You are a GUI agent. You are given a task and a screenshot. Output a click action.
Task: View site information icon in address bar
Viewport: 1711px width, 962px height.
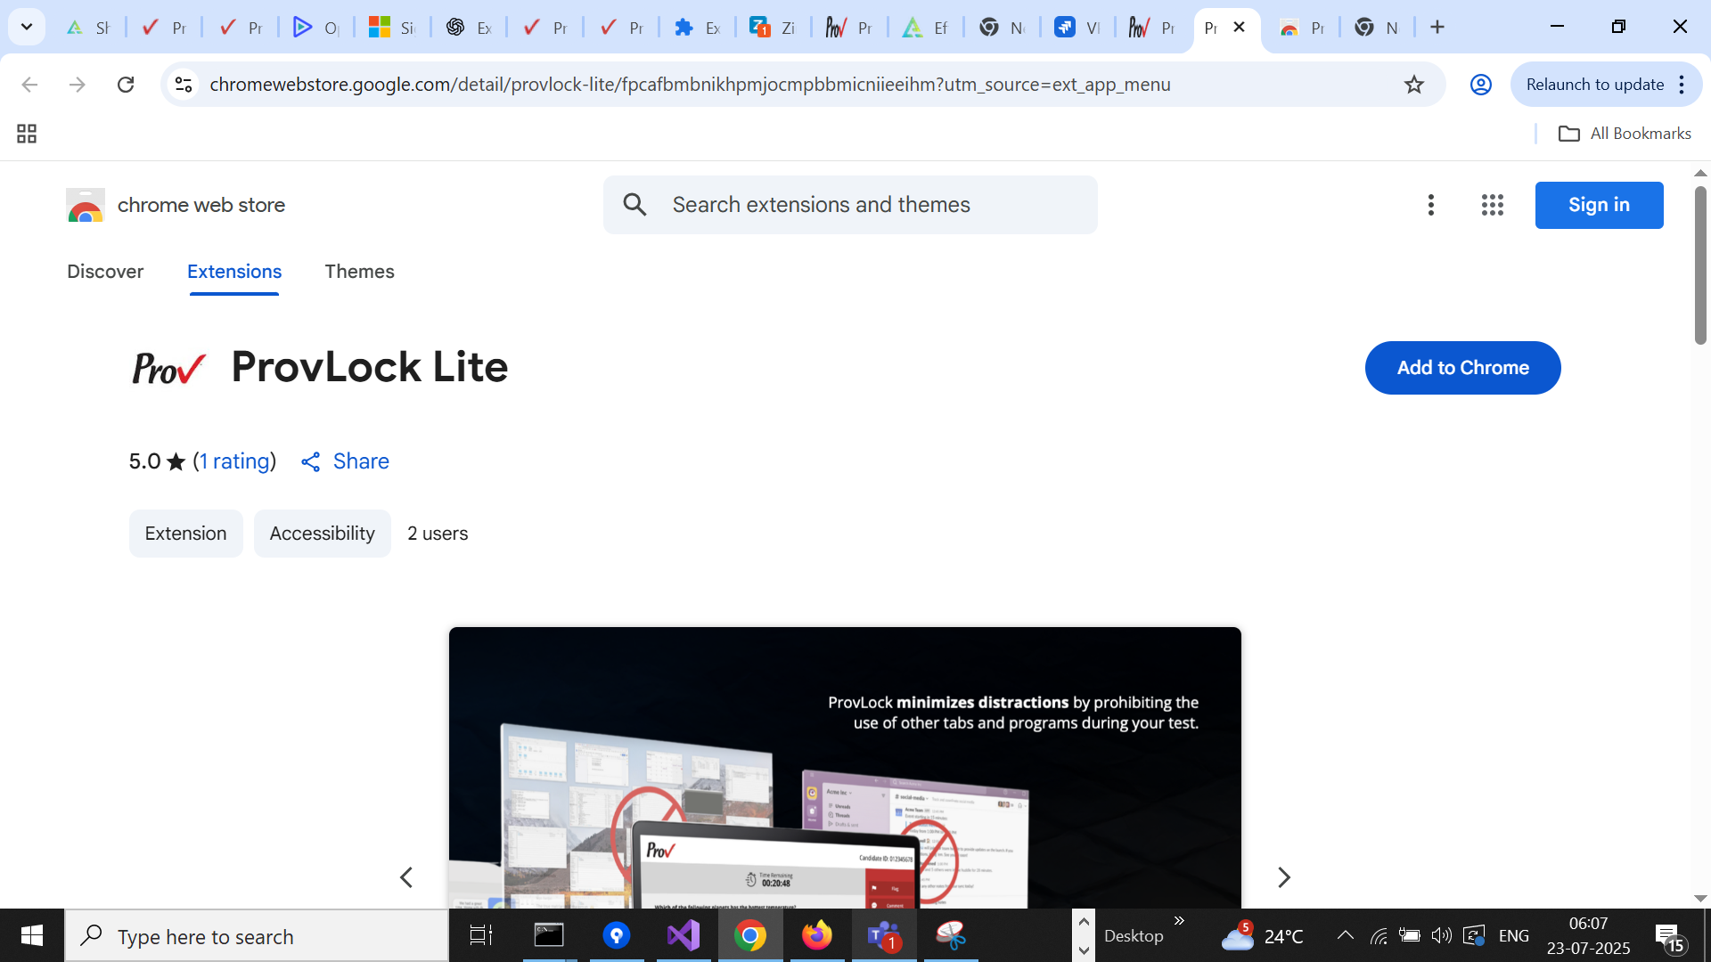coord(184,85)
